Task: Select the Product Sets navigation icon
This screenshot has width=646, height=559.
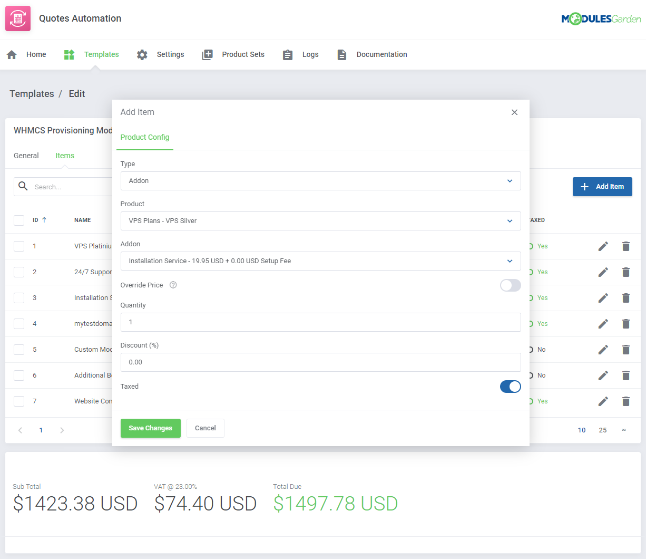Action: [x=207, y=54]
